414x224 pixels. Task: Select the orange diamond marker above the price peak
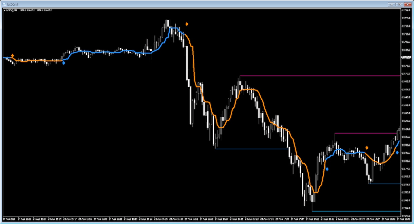[x=187, y=24]
